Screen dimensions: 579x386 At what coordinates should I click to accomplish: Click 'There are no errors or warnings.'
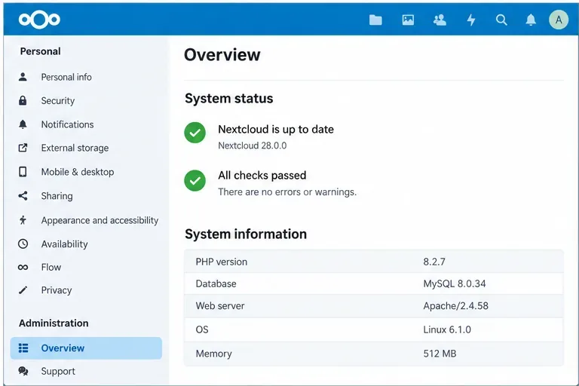[x=287, y=192]
